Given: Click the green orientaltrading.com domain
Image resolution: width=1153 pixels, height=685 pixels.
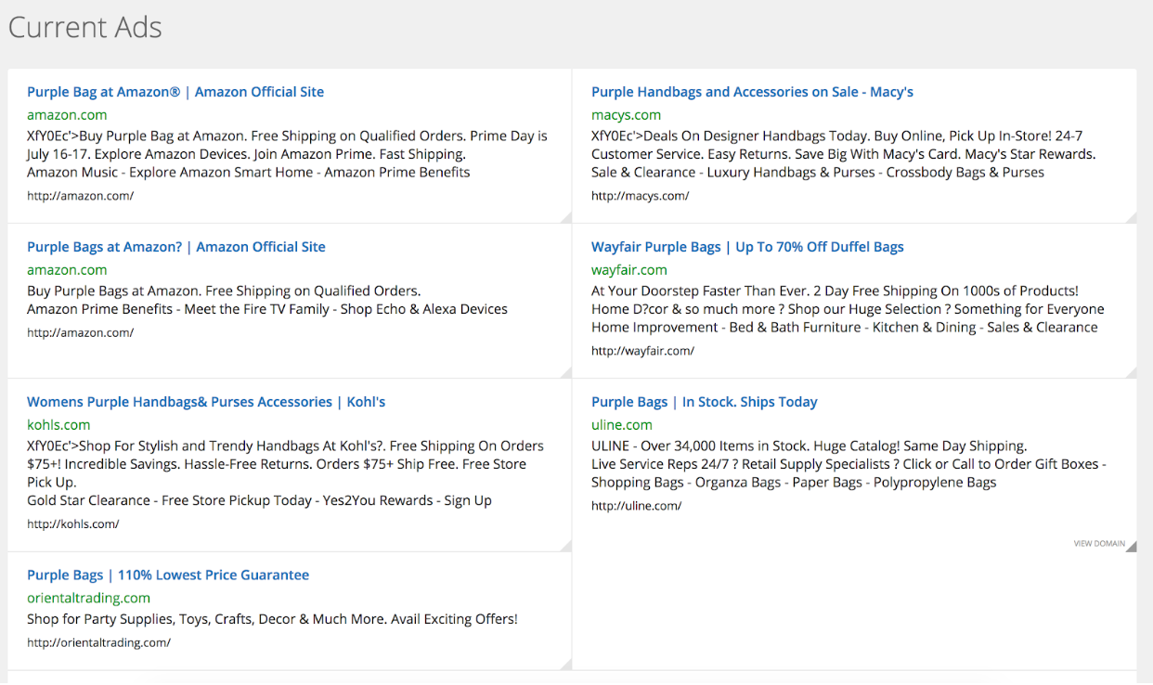Looking at the screenshot, I should [88, 599].
